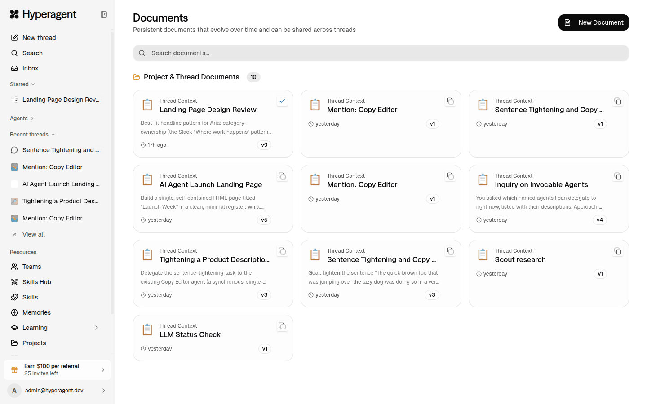Copy third-row Sentence Tightening and Copy document
The height and width of the screenshot is (404, 647).
450,251
